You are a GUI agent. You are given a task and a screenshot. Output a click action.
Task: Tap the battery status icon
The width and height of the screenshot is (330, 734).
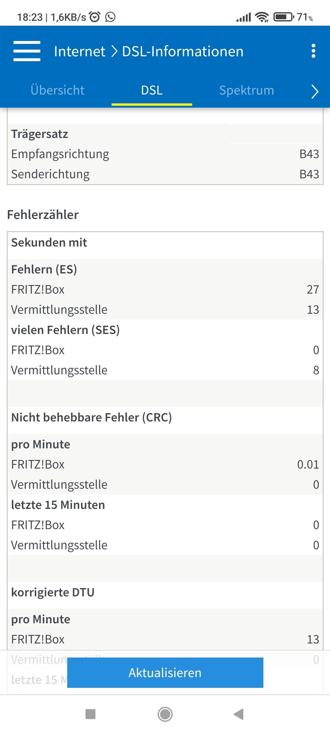(x=283, y=17)
